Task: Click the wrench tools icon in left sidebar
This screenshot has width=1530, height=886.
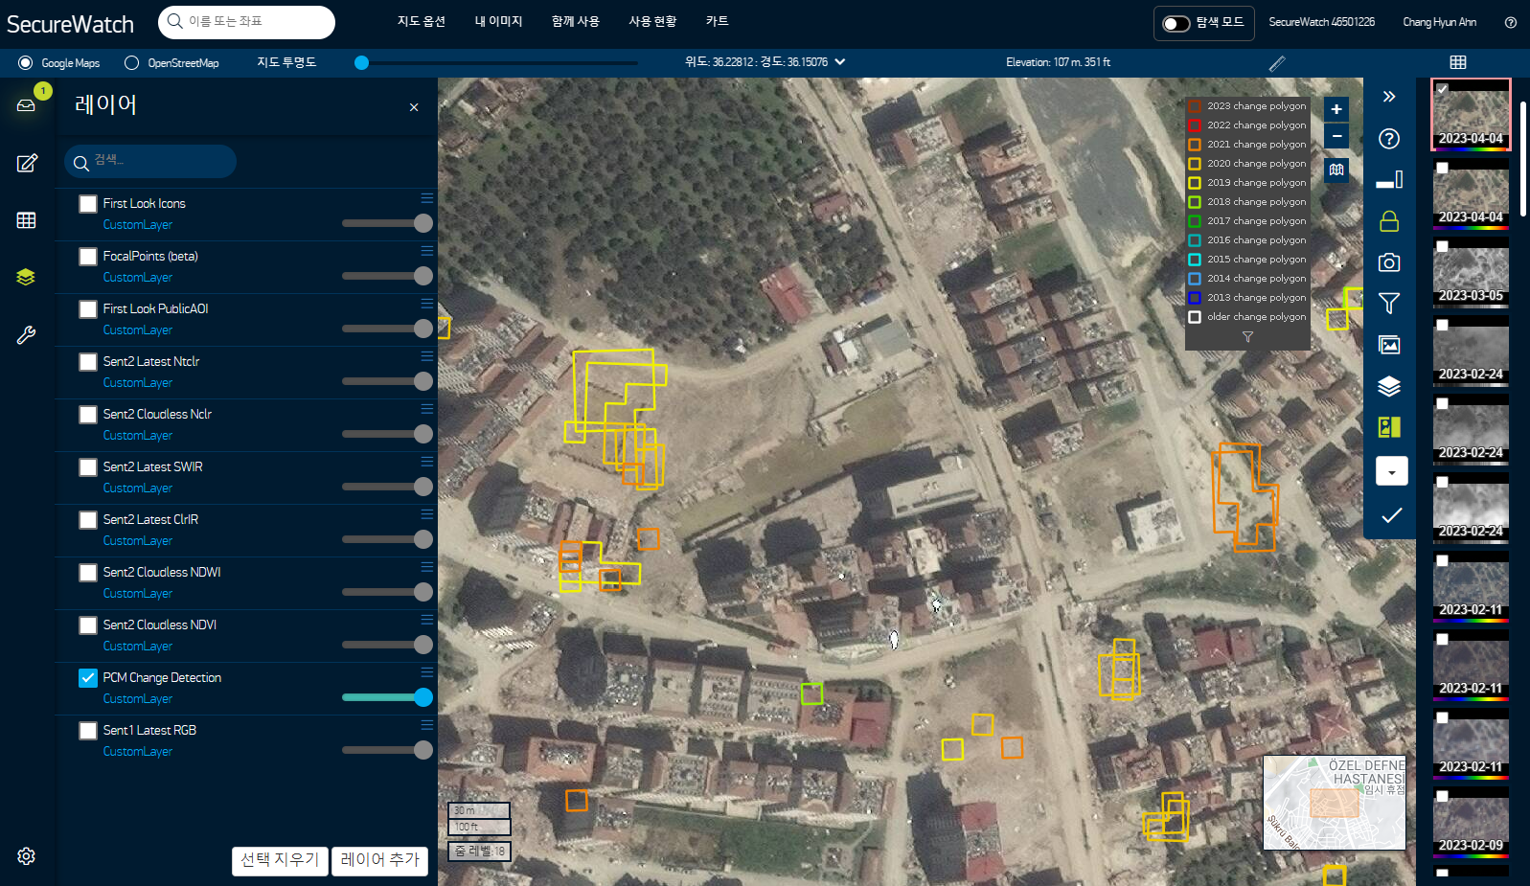Action: pyautogui.click(x=26, y=335)
